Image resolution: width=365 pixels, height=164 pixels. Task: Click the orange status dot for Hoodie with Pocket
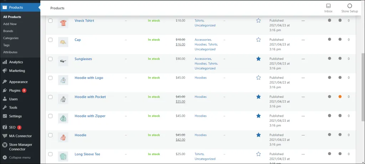(x=340, y=97)
